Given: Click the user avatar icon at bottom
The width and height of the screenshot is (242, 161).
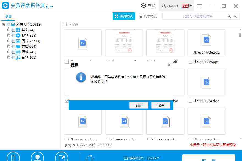Looking at the screenshot, I should [x=37, y=157].
